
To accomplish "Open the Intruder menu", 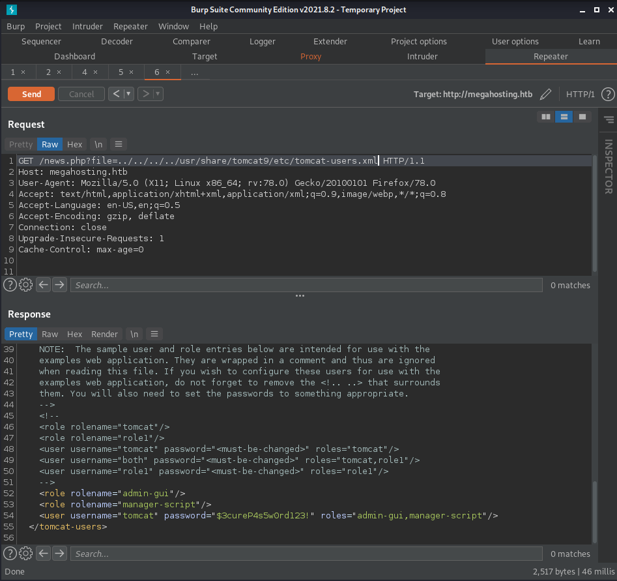I will (x=87, y=26).
